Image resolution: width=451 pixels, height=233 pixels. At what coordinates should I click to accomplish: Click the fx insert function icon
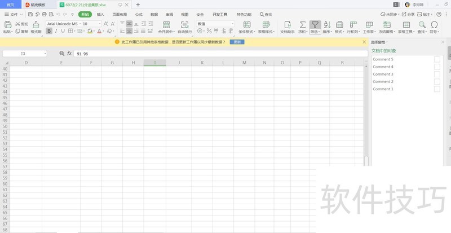[69, 54]
